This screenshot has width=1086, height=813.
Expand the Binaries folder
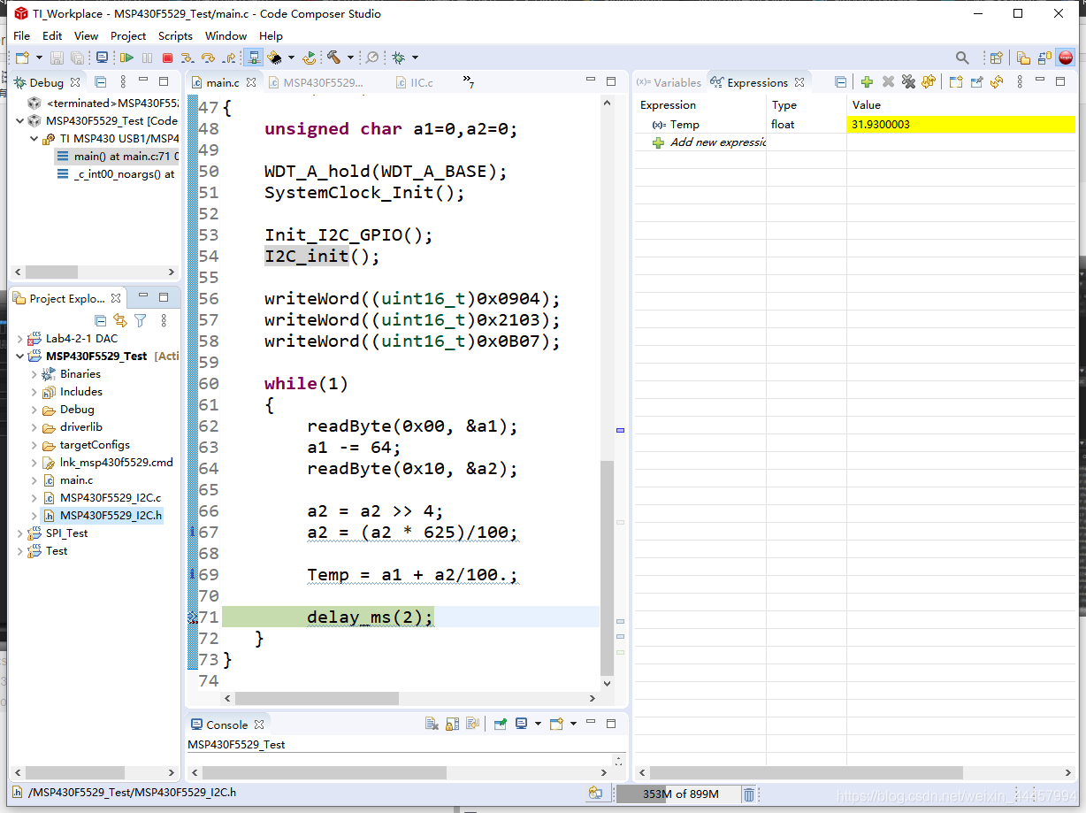coord(34,374)
